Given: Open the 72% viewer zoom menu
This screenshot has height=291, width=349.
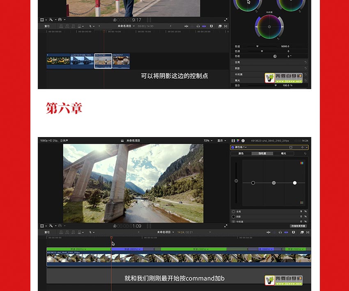Looking at the screenshot, I should click(x=208, y=141).
